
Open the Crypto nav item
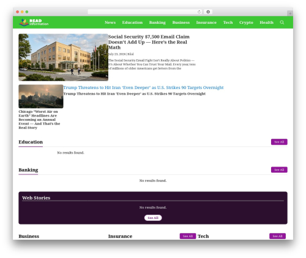click(x=246, y=23)
